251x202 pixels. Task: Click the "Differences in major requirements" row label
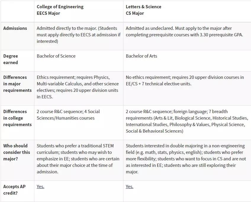pyautogui.click(x=17, y=84)
